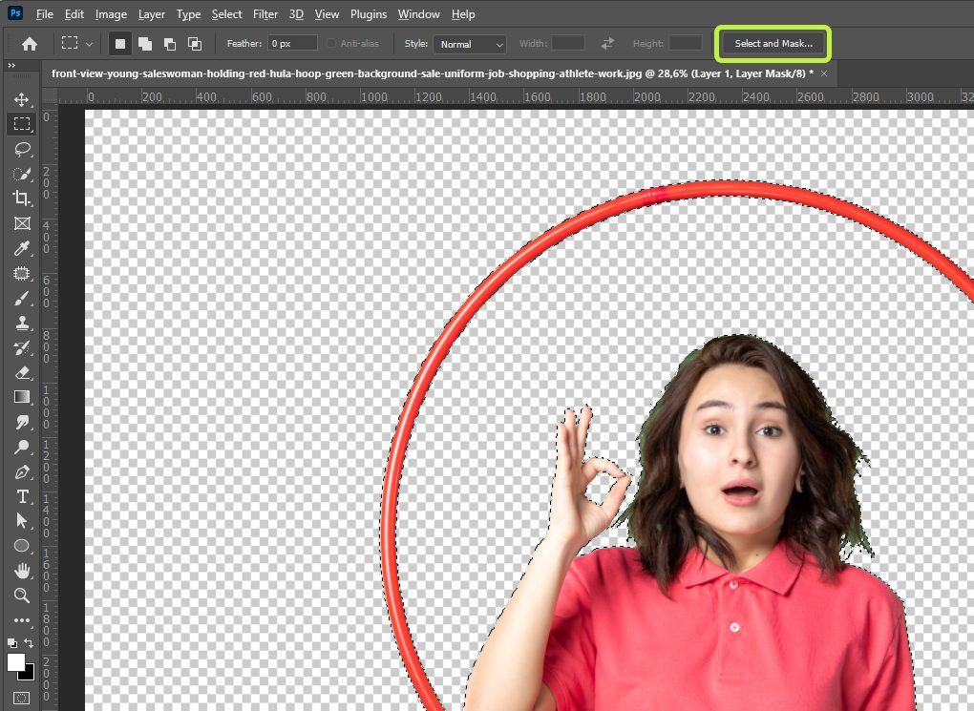Open the 3D menu

(296, 13)
